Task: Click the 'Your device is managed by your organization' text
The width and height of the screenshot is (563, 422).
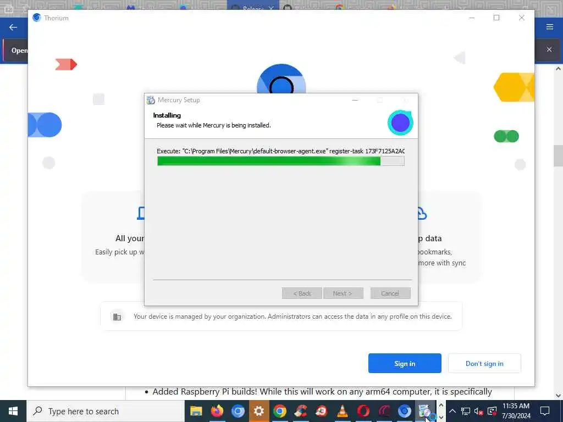Action: (292, 316)
